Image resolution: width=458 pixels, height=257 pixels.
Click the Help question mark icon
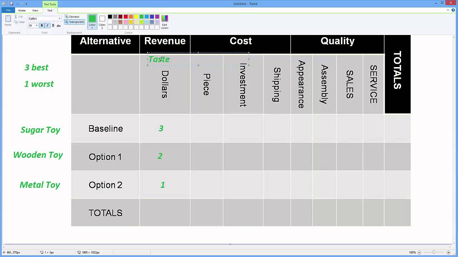tap(453, 10)
